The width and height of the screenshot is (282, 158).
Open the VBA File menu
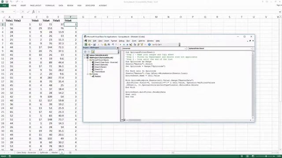click(89, 41)
